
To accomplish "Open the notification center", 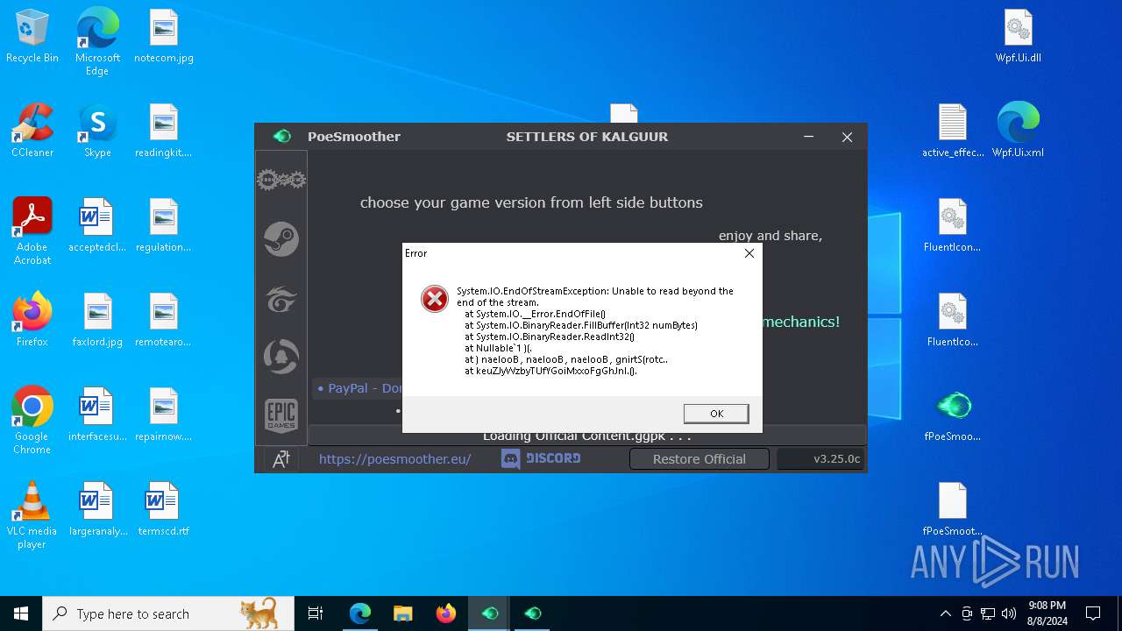I will point(1093,613).
